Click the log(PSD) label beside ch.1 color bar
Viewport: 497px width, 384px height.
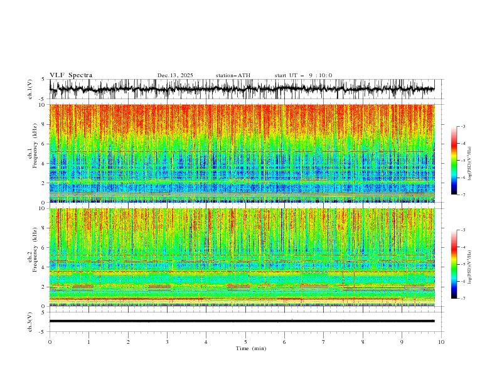(x=471, y=164)
